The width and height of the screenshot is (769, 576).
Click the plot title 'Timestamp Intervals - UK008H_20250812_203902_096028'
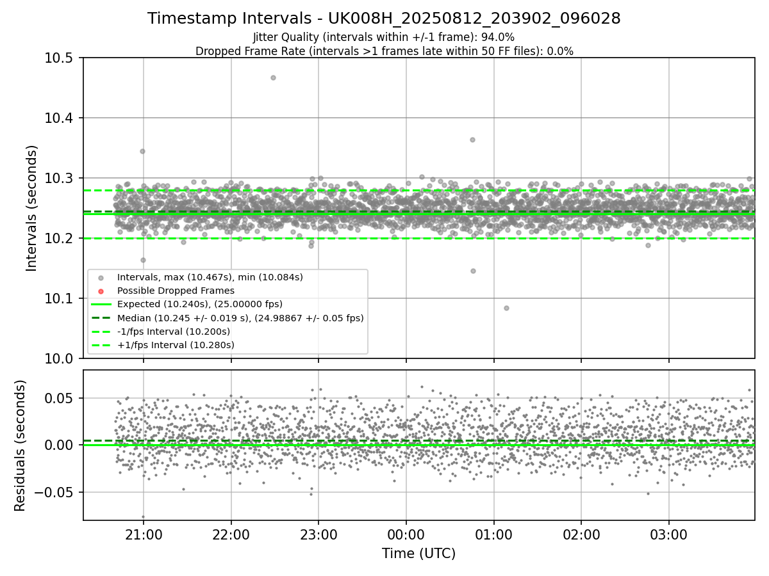pos(384,19)
